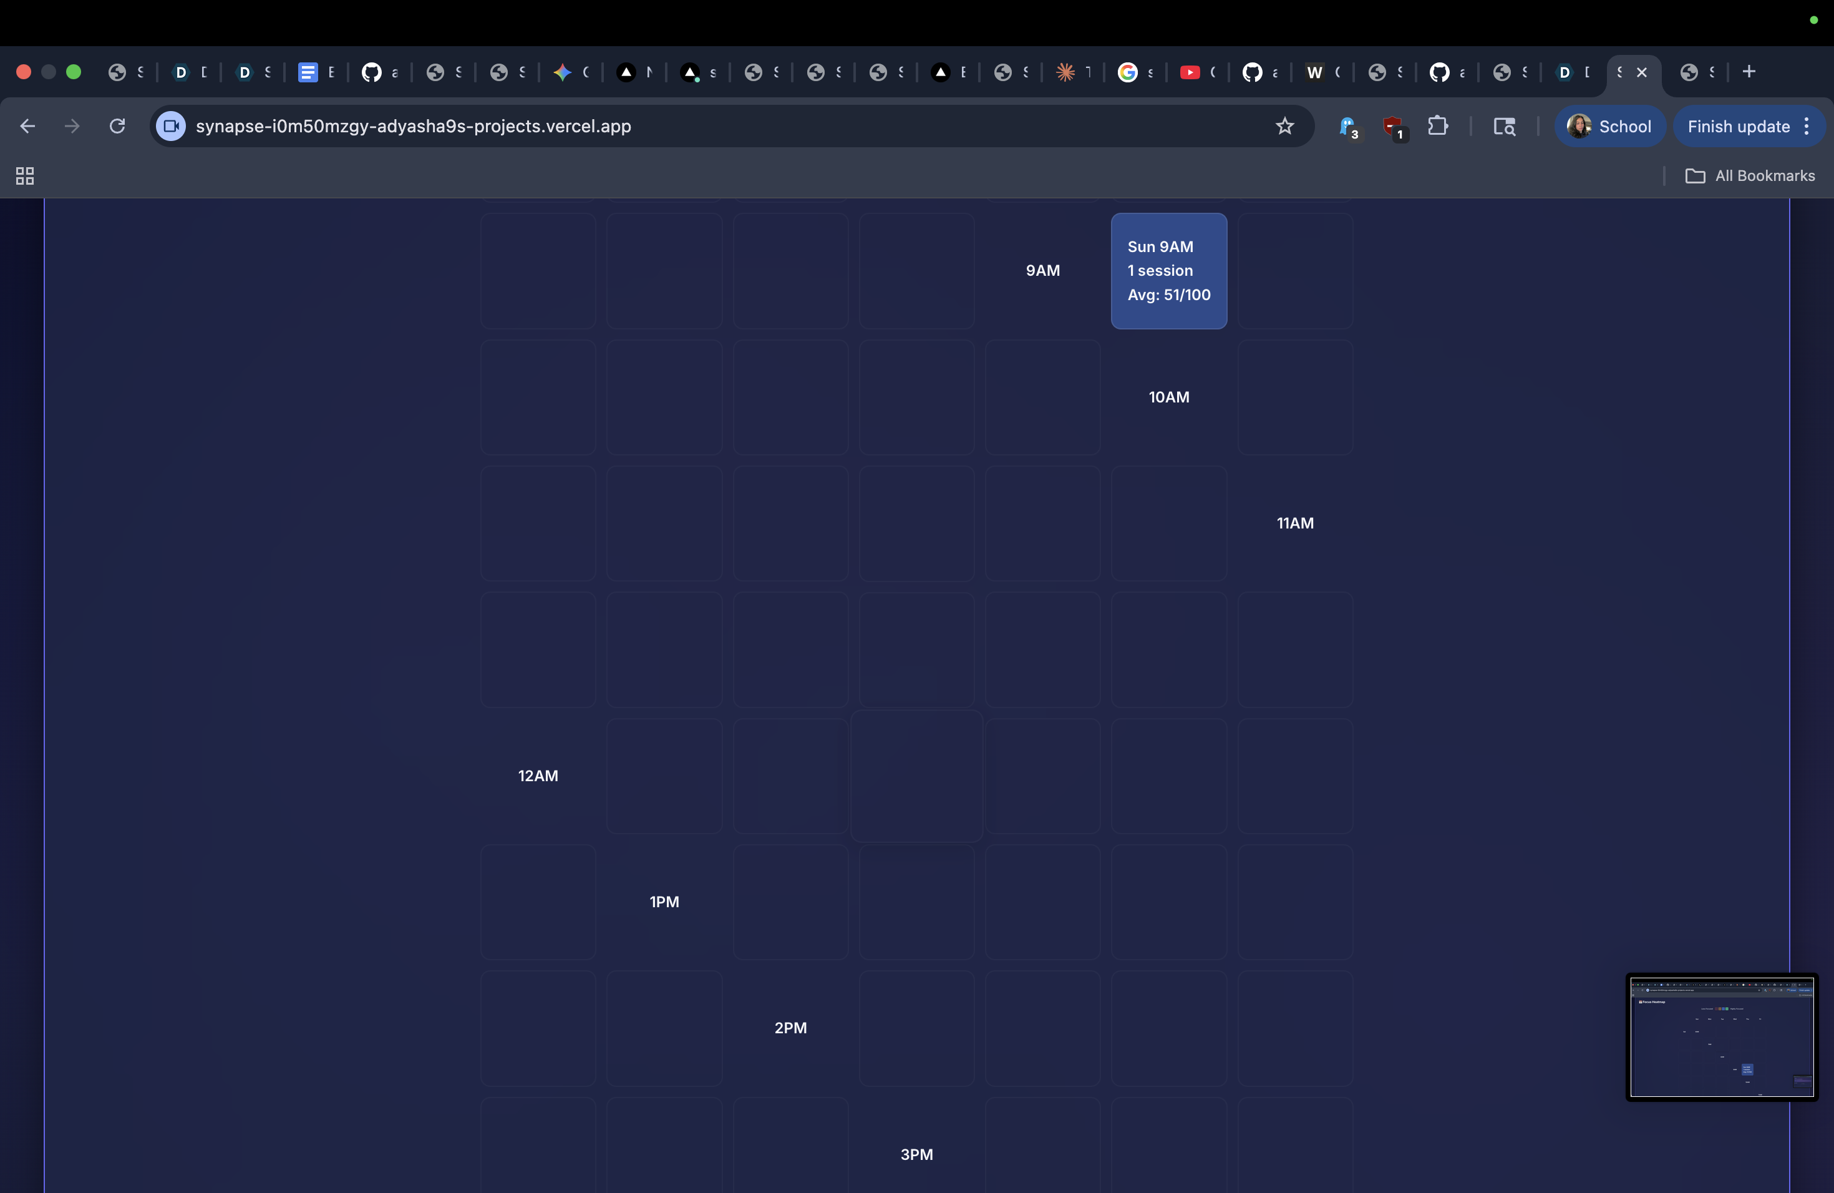Open the Extensions puzzle icon
1834x1193 pixels.
1437,127
